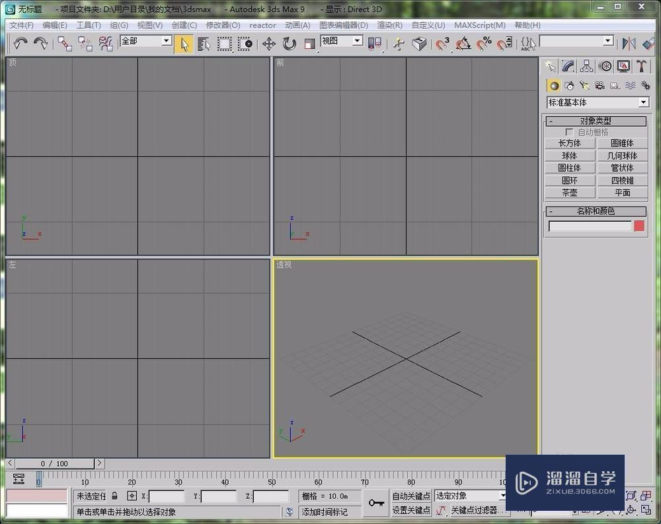Click Use Pivot Point Center icon
This screenshot has height=524, width=661.
(x=374, y=44)
